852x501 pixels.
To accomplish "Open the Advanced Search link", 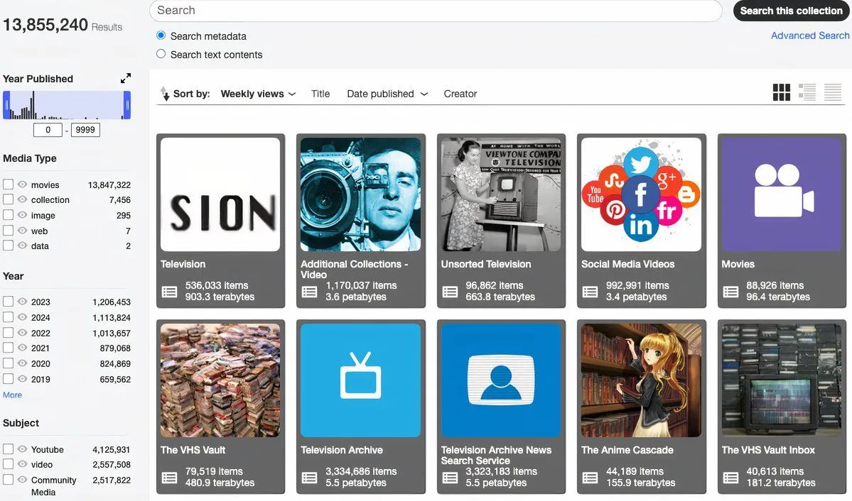I will [x=810, y=35].
